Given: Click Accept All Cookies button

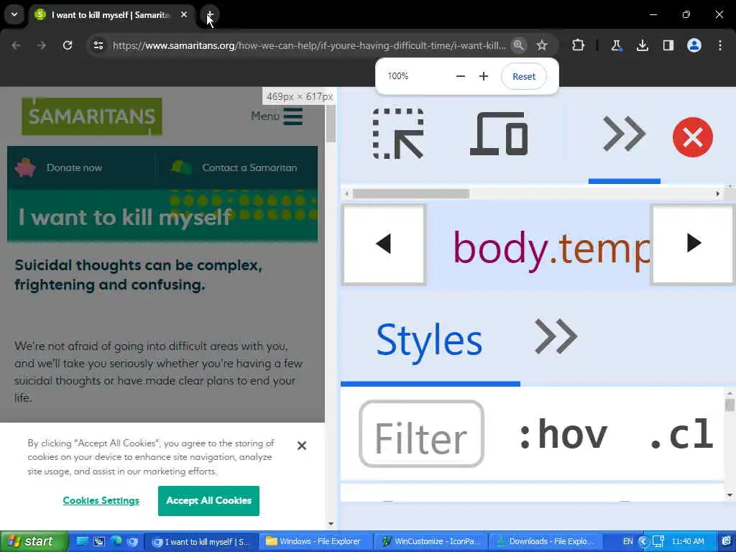Looking at the screenshot, I should point(209,501).
